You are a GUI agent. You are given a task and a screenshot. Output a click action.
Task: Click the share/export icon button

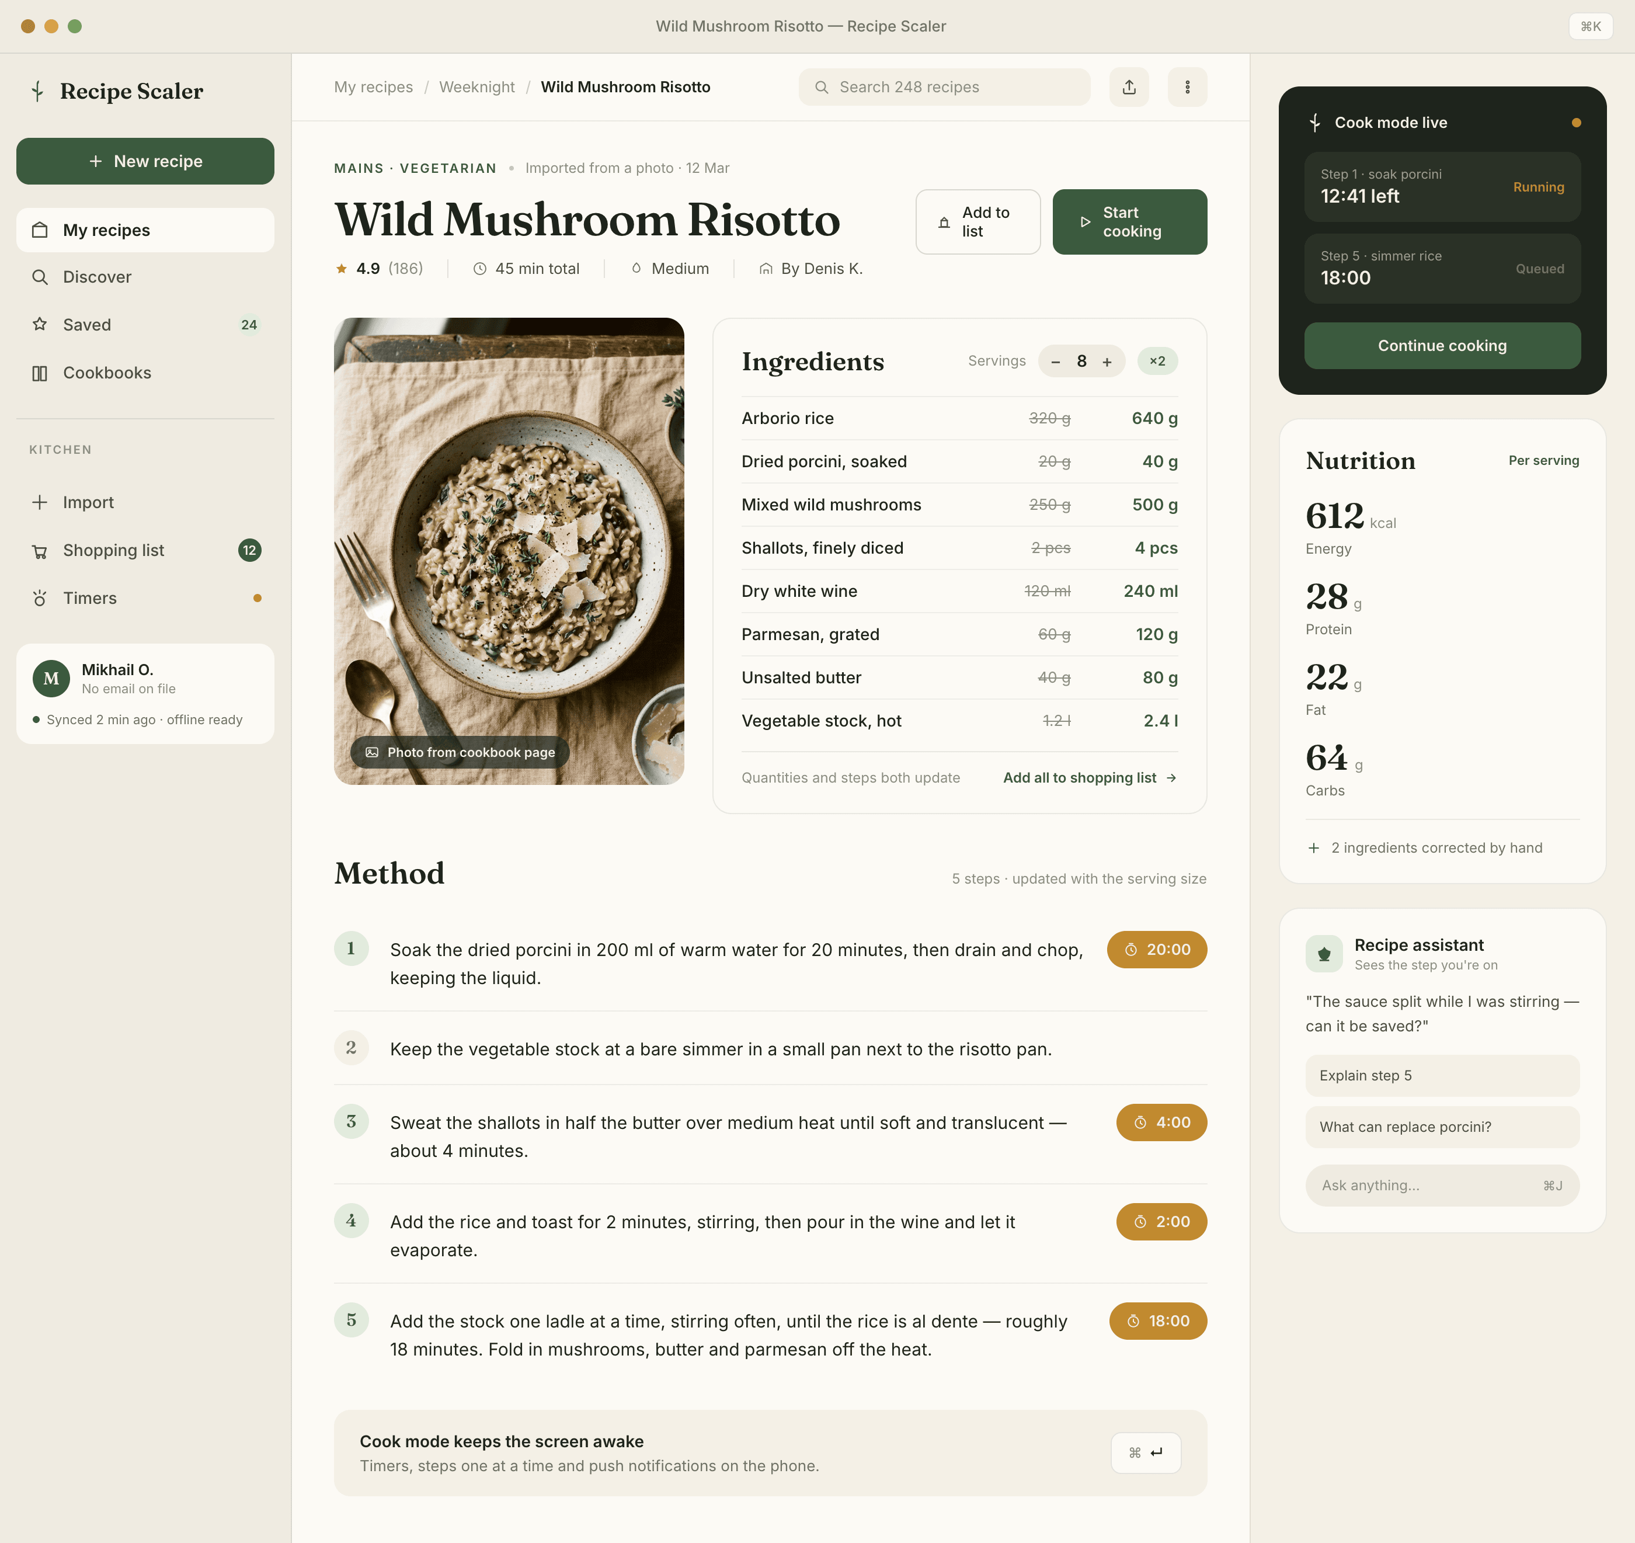pos(1129,87)
